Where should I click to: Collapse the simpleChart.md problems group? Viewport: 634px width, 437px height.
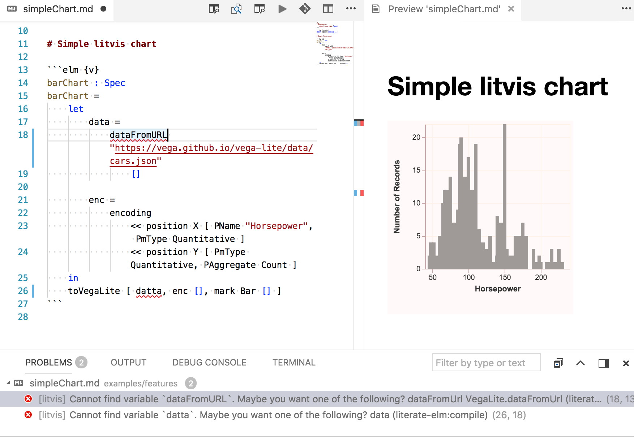point(8,383)
